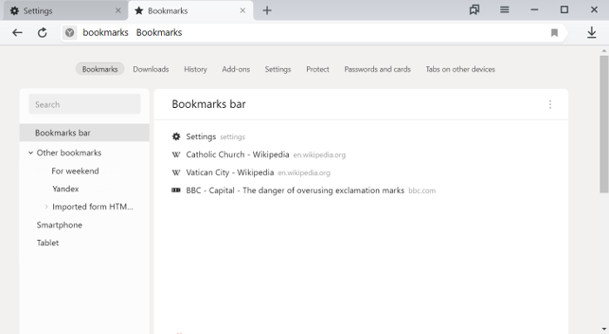Image resolution: width=609 pixels, height=334 pixels.
Task: Open the hamburger main menu icon
Action: (505, 10)
